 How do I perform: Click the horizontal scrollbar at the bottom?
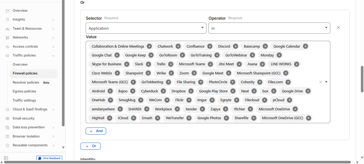tap(177, 162)
